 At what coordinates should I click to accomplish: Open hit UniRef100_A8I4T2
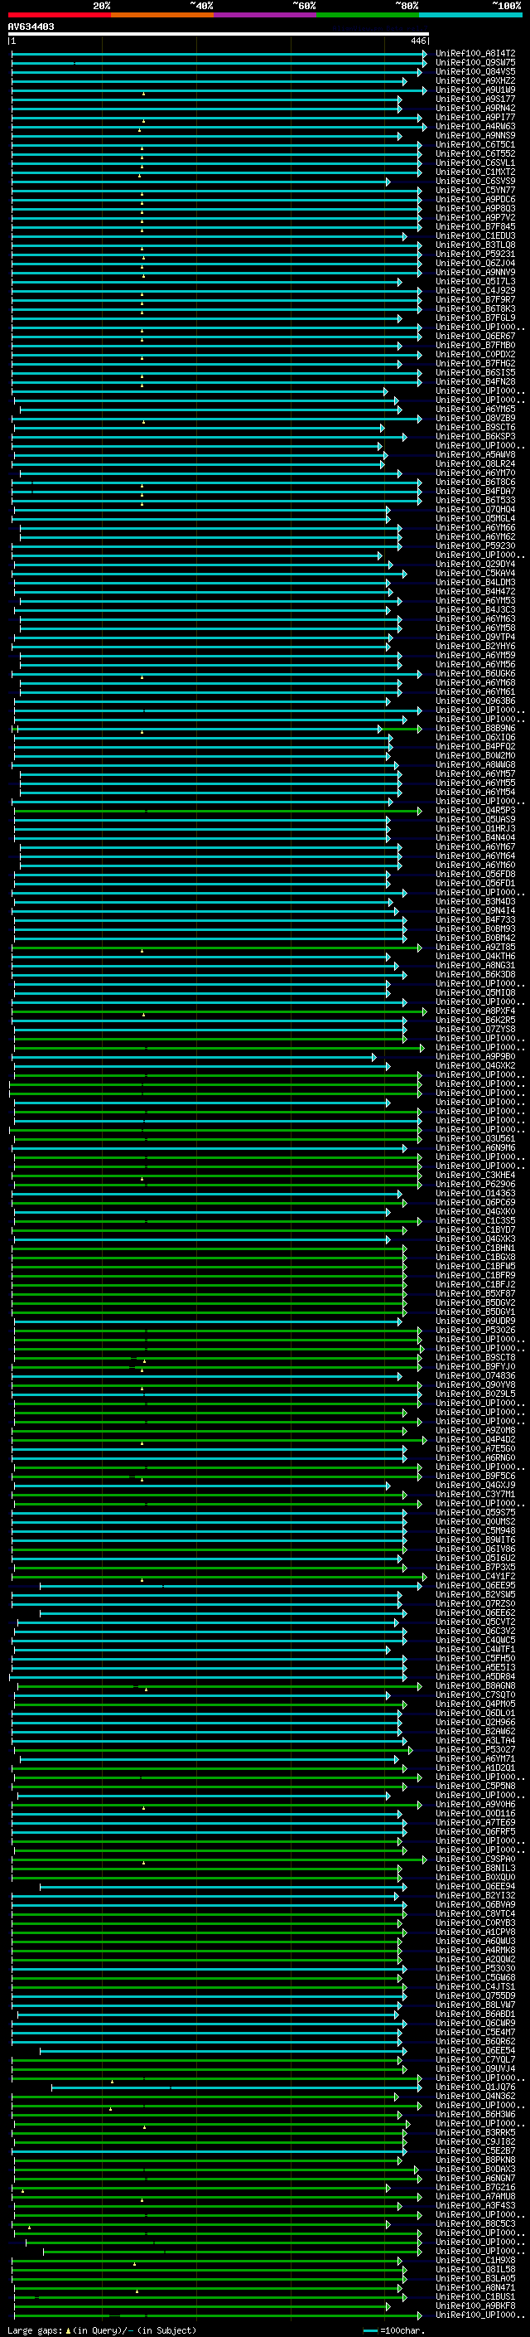(x=475, y=54)
